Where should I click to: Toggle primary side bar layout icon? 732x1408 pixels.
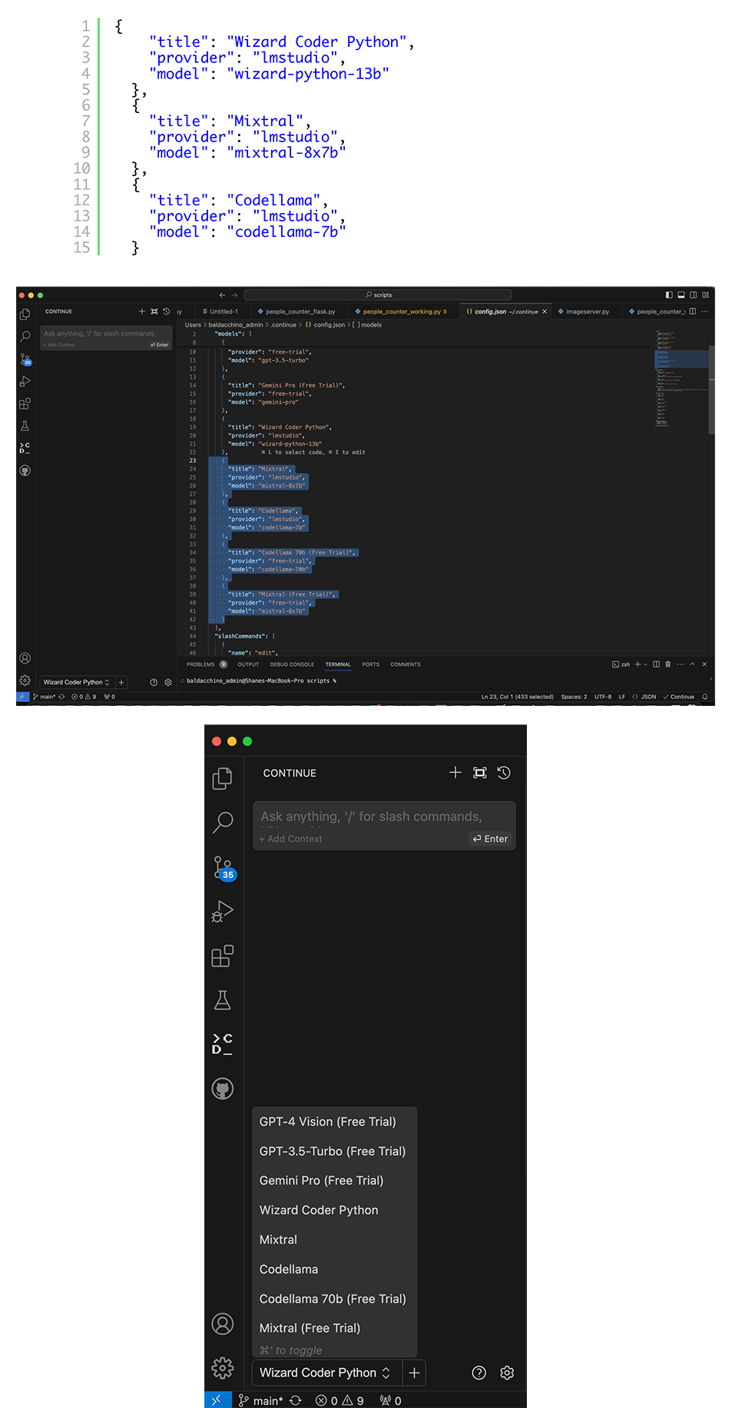[x=669, y=295]
